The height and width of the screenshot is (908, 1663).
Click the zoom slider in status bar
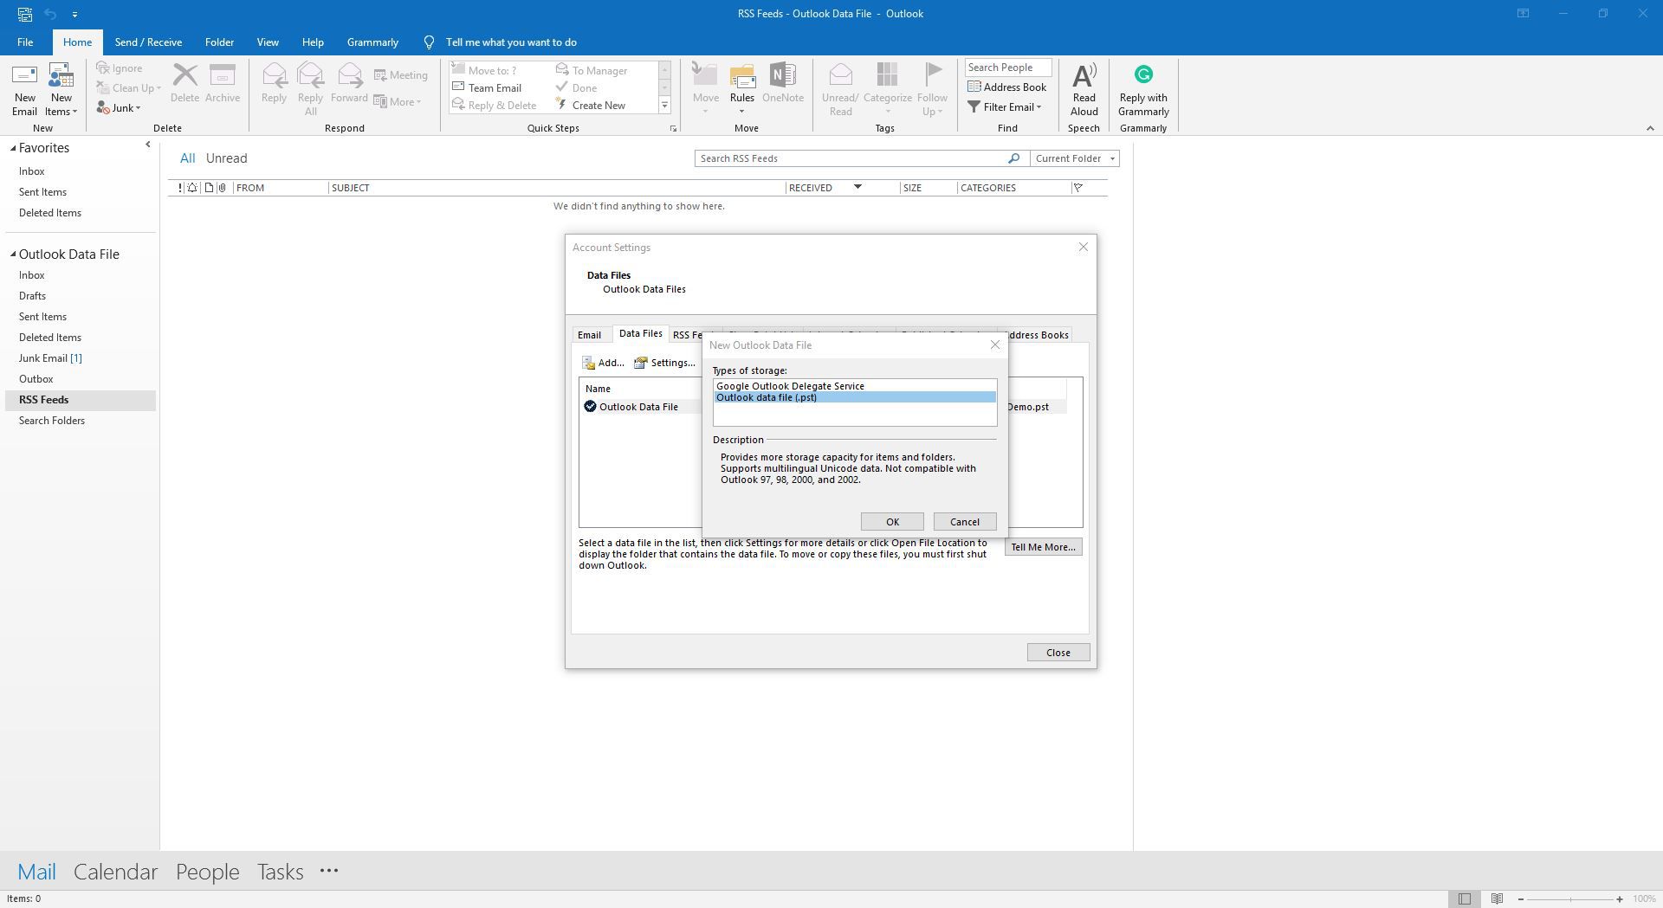[x=1569, y=899]
